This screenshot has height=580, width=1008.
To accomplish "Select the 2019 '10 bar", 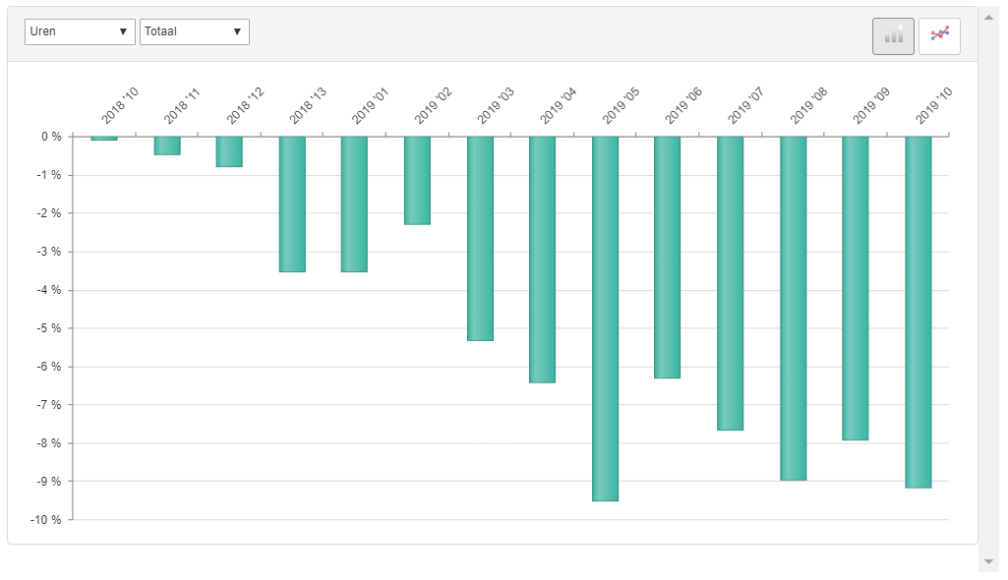I will 918,312.
